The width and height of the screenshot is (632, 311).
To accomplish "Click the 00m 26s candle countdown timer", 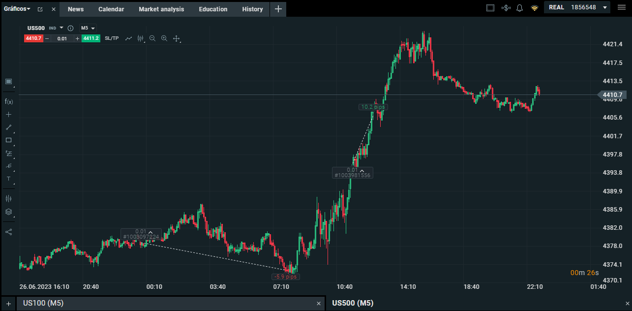I will coord(585,273).
